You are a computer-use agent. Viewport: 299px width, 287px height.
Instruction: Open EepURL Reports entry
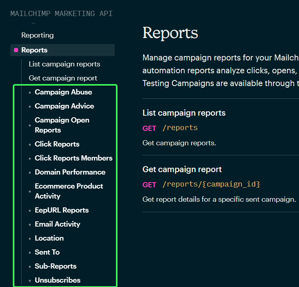pos(62,210)
